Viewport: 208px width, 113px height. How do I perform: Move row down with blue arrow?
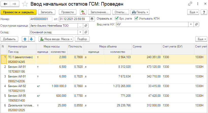click(x=31, y=39)
